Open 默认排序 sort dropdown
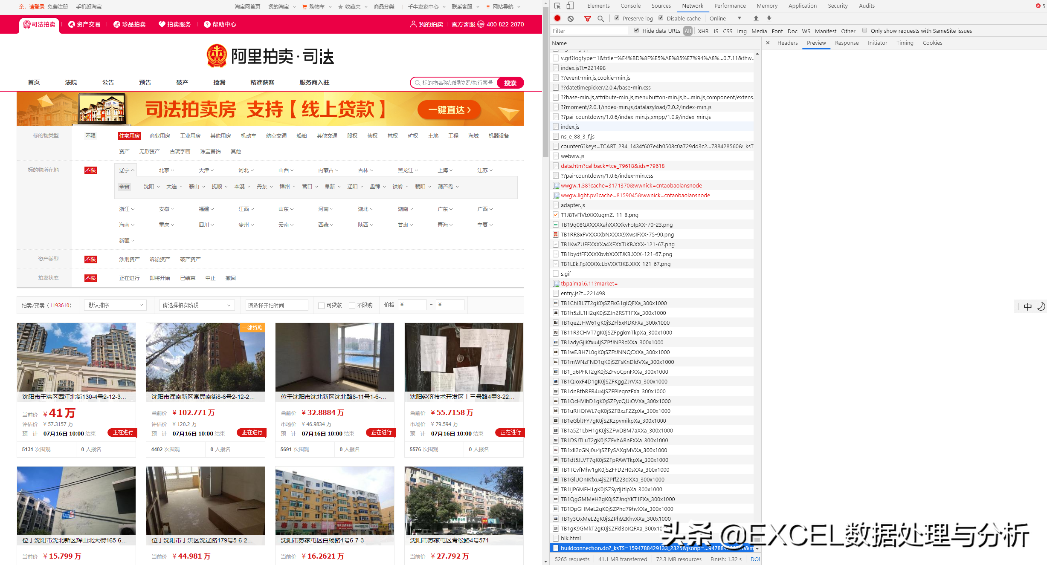The image size is (1047, 565). pos(115,305)
